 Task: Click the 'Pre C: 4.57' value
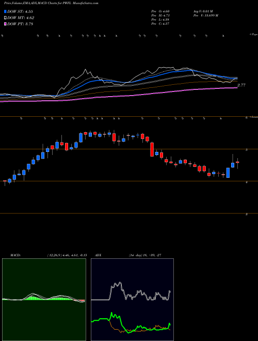tap(160, 24)
